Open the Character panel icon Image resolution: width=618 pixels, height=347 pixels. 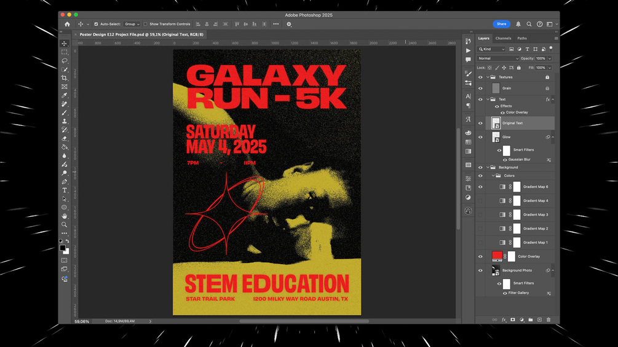(x=468, y=96)
